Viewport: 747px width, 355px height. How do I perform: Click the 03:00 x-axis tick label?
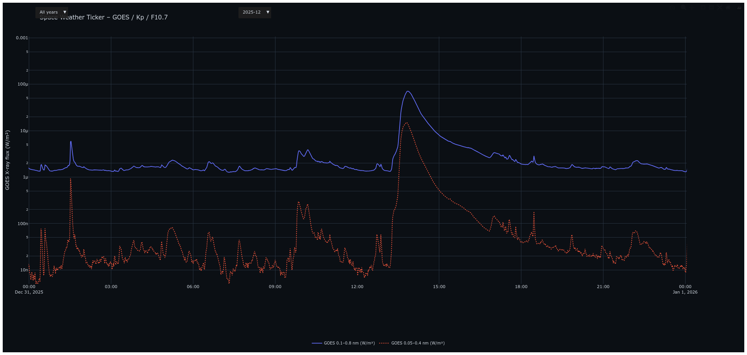[x=111, y=287]
